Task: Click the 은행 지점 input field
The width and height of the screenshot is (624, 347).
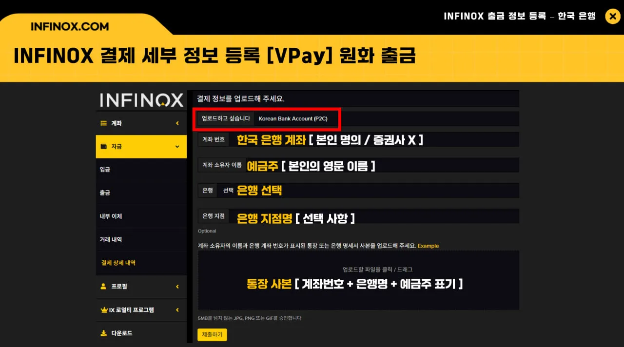Action: click(x=374, y=216)
